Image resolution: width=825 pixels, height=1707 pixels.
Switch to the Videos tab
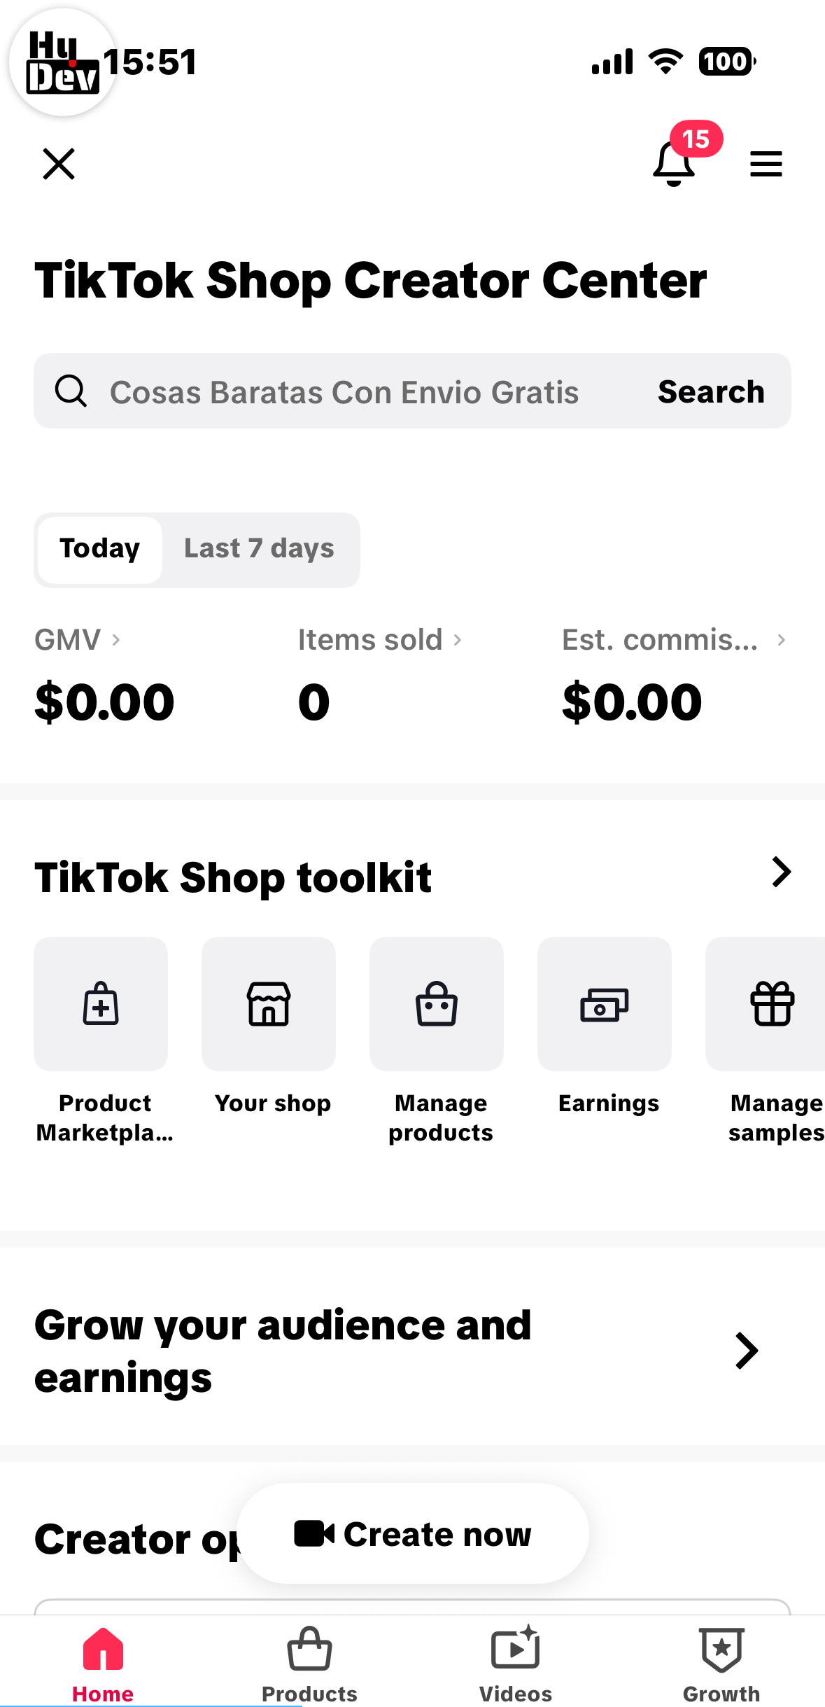516,1664
